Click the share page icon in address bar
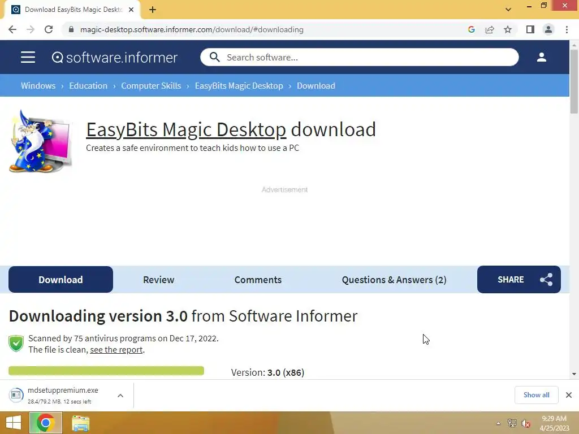 pos(490,29)
